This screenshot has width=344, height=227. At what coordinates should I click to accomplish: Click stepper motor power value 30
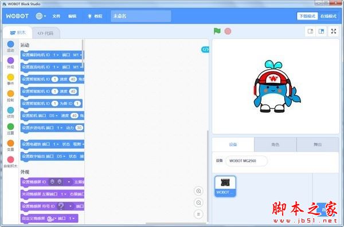(79, 128)
